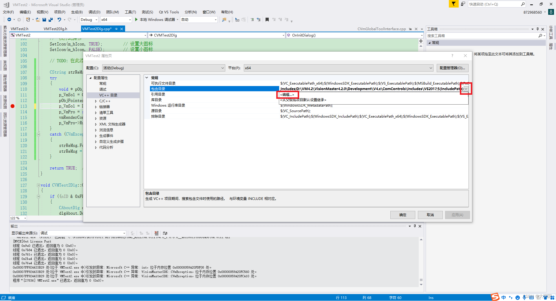
Task: Click the Find in Files toolbar icon
Action: pyautogui.click(x=224, y=19)
